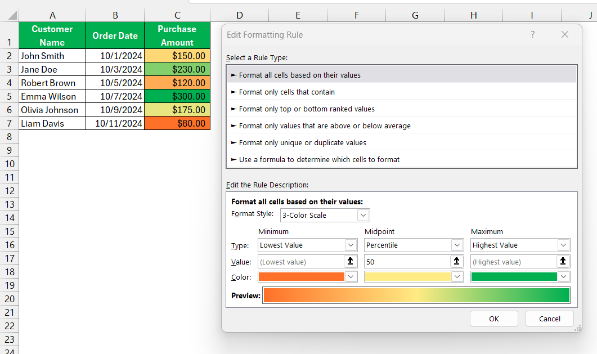Image resolution: width=597 pixels, height=354 pixels.
Task: Select row 8 header
Action: (x=9, y=137)
